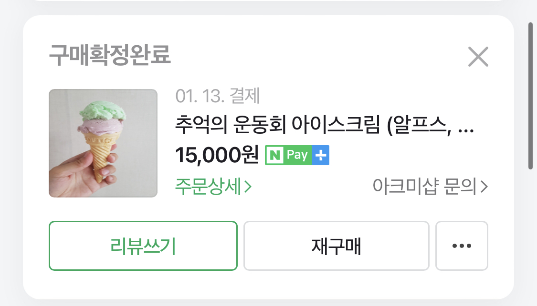Click the white Pay label in the badge
This screenshot has width=537, height=306.
pos(297,156)
